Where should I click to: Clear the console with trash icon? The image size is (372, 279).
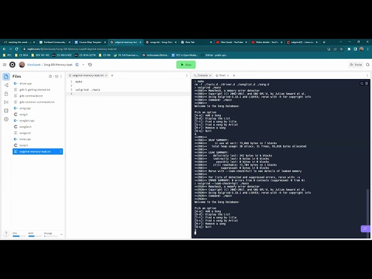pos(367,83)
